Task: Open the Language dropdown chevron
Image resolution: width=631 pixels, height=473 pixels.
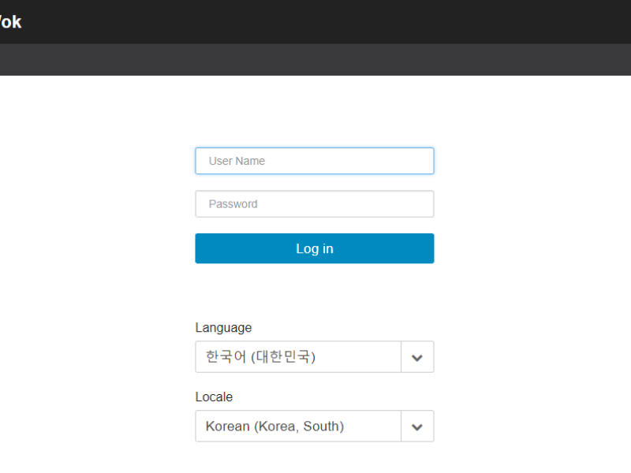Action: [417, 357]
